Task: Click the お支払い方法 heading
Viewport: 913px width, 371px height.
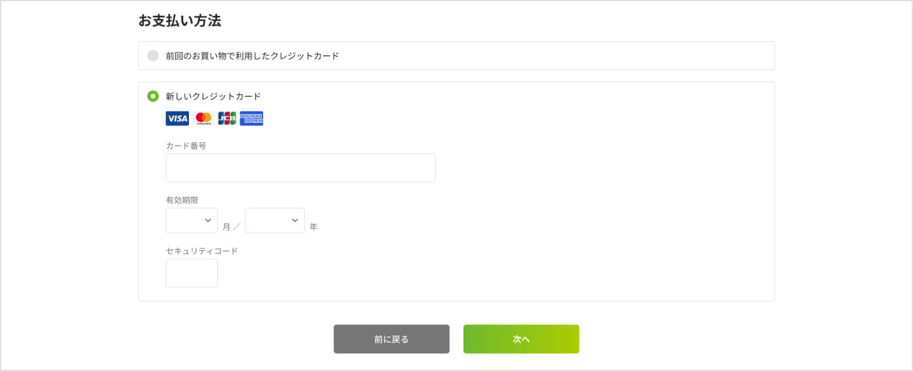Action: coord(180,20)
